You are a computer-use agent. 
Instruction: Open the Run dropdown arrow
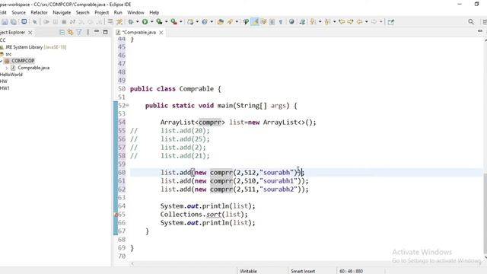[x=152, y=22]
